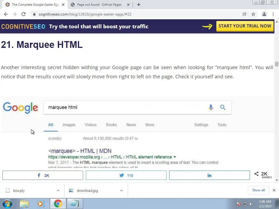This screenshot has height=209, width=279.
Task: Click the network tray icon
Action: coord(245,204)
